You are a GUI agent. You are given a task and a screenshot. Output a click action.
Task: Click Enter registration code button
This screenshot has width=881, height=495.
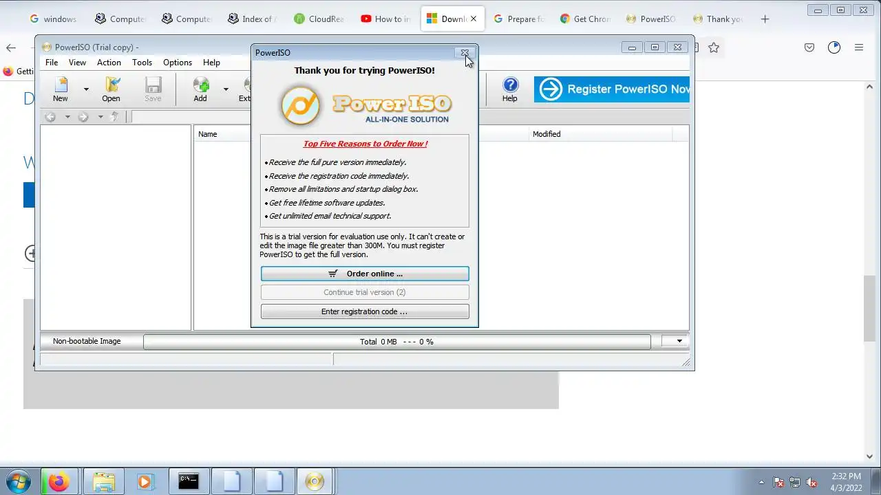click(365, 311)
